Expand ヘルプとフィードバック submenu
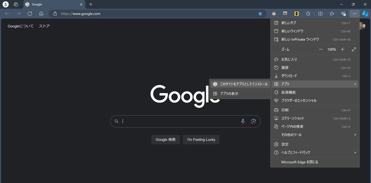Image resolution: width=371 pixels, height=183 pixels. click(x=315, y=152)
